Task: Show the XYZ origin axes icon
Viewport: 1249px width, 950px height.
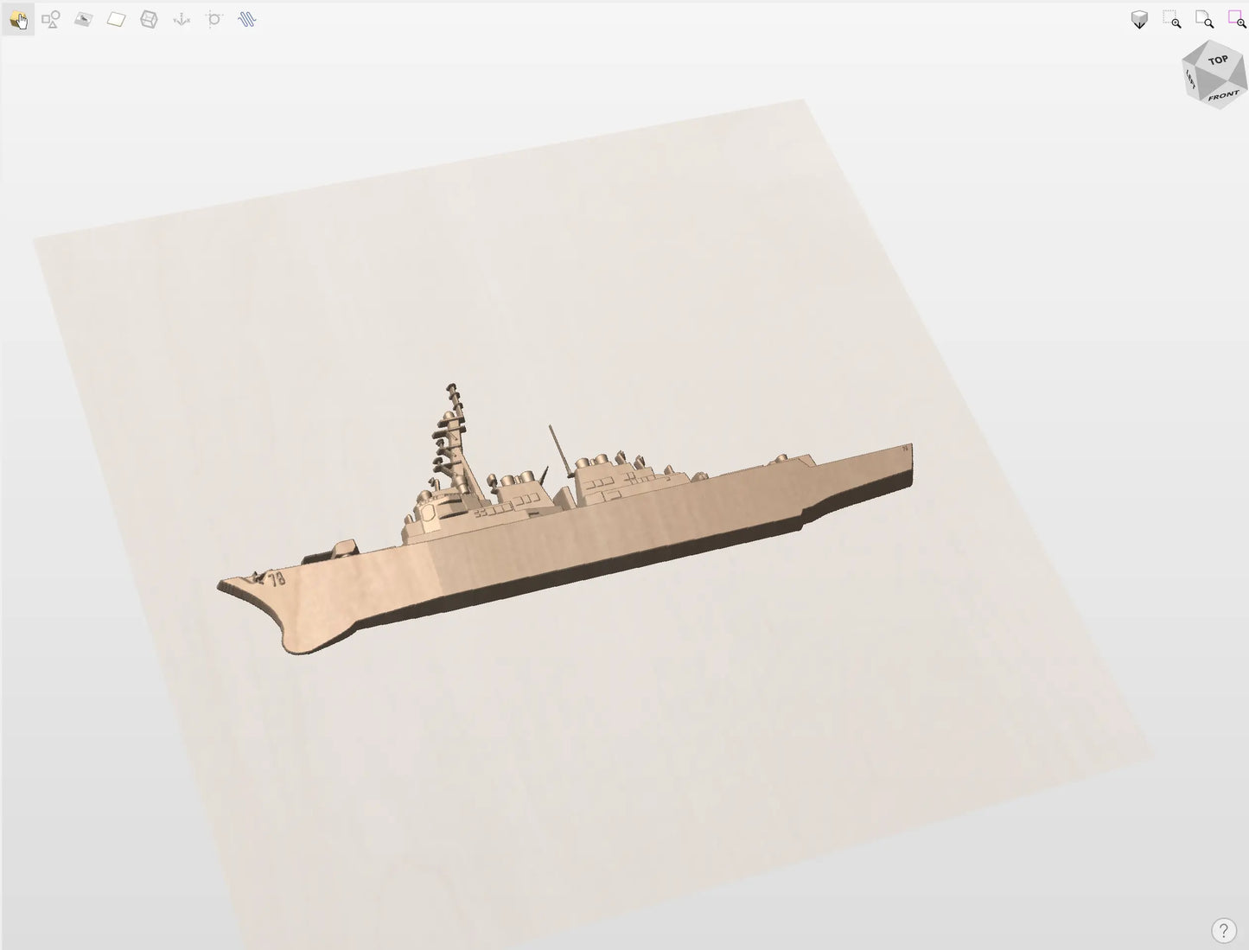Action: point(182,19)
